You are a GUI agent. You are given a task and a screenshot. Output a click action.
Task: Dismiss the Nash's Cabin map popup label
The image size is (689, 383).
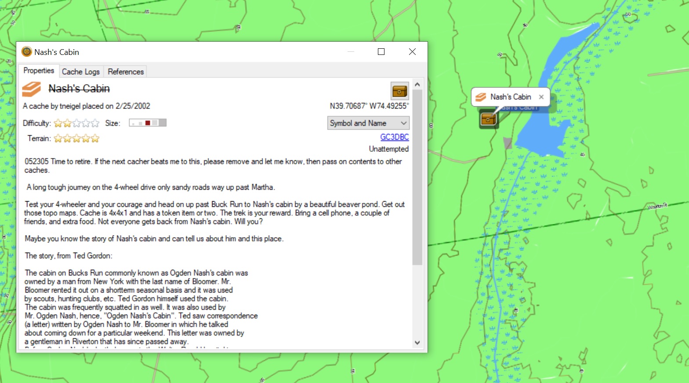coord(541,97)
